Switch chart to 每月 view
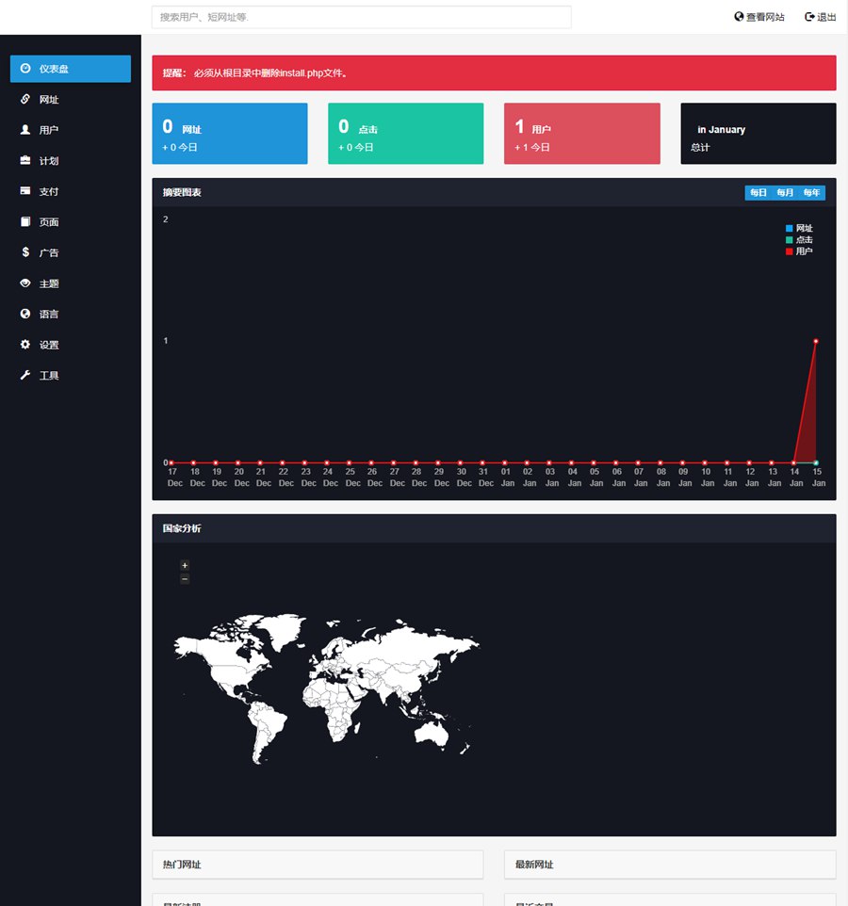The image size is (848, 906). point(785,193)
